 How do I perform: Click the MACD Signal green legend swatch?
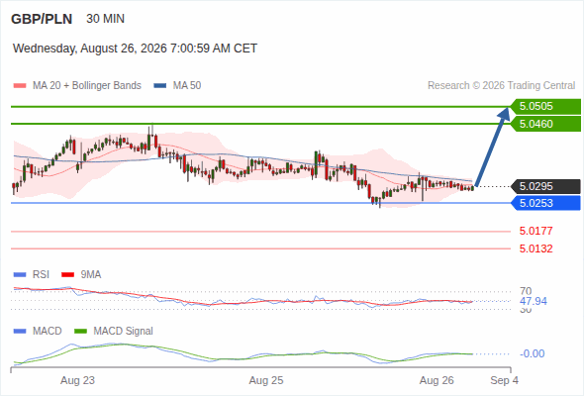(80, 332)
